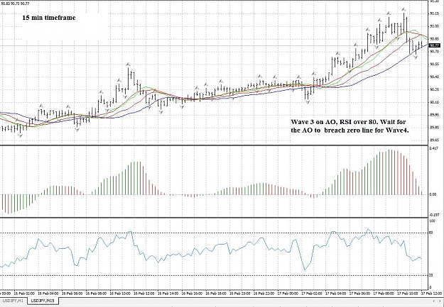Click the '16 Feb 16:00' time axis label
444x307 pixels.
pyautogui.click(x=192, y=294)
